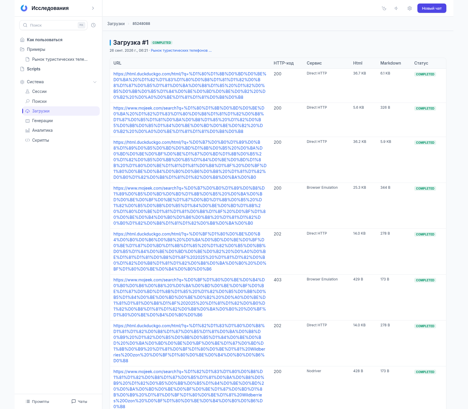Focus the Поиск search field
The image size is (468, 409).
click(x=53, y=25)
